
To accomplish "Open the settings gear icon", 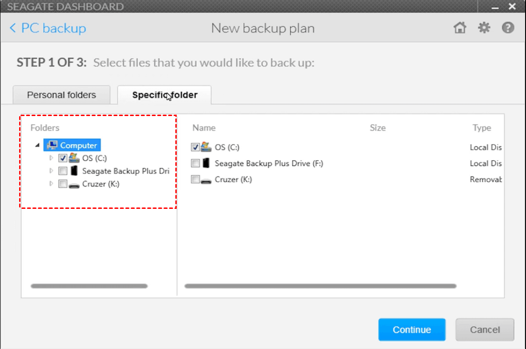I will coord(484,28).
